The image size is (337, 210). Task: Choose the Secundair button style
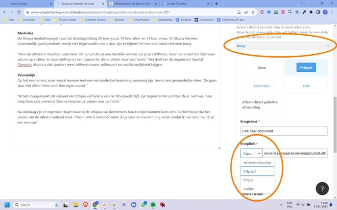pos(262,85)
